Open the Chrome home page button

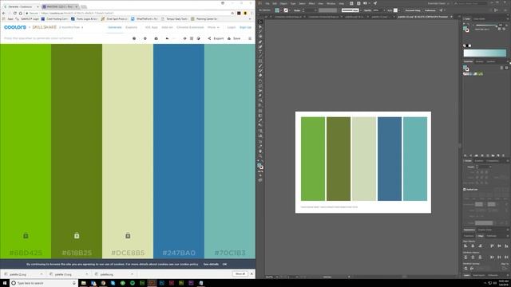click(x=20, y=14)
